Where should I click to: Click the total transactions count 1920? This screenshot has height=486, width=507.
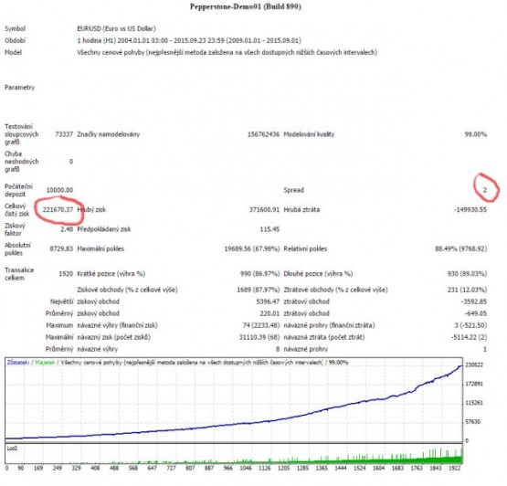(66, 274)
